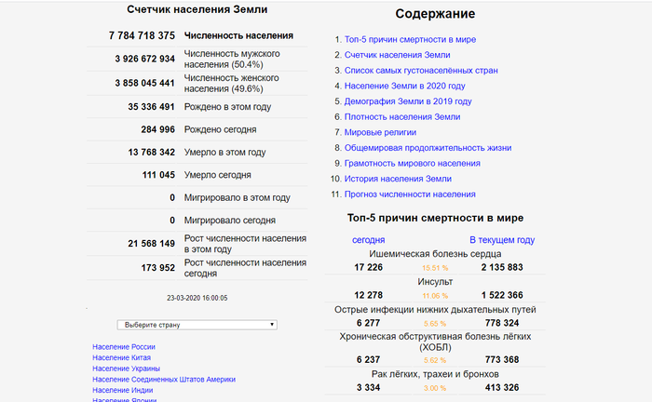Go to 'Счетчик населения Земли' contents link
652x402 pixels.
397,55
